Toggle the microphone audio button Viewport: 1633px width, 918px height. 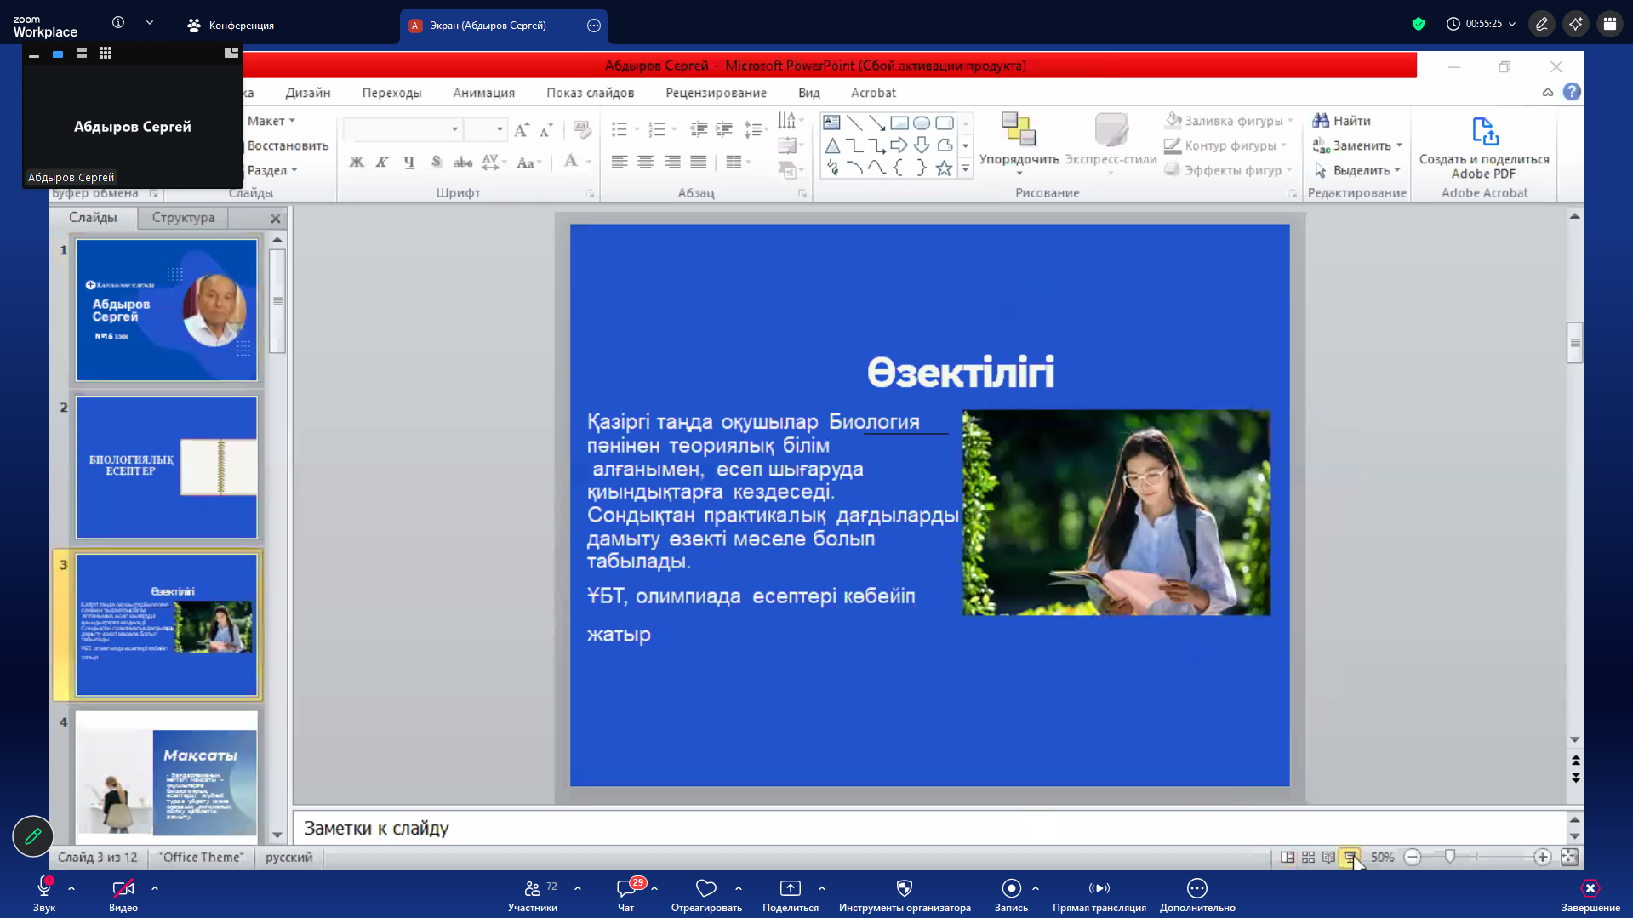click(x=44, y=889)
